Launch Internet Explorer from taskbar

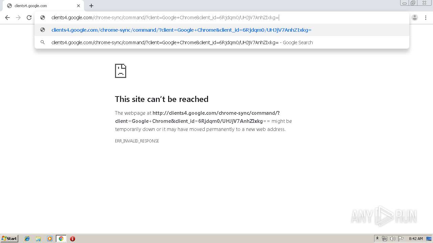click(27, 239)
